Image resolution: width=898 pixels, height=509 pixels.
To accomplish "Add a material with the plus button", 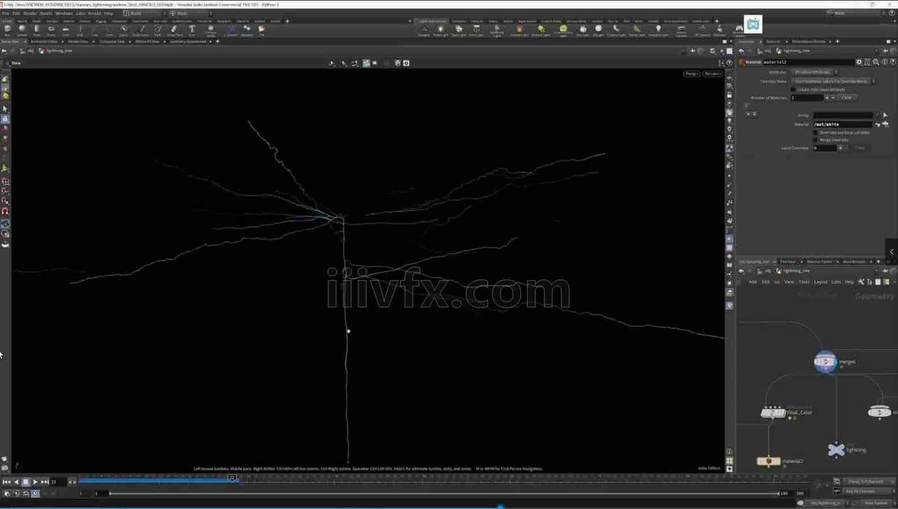I will click(827, 98).
